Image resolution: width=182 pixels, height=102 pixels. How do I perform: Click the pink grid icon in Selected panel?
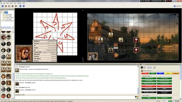coord(144,67)
